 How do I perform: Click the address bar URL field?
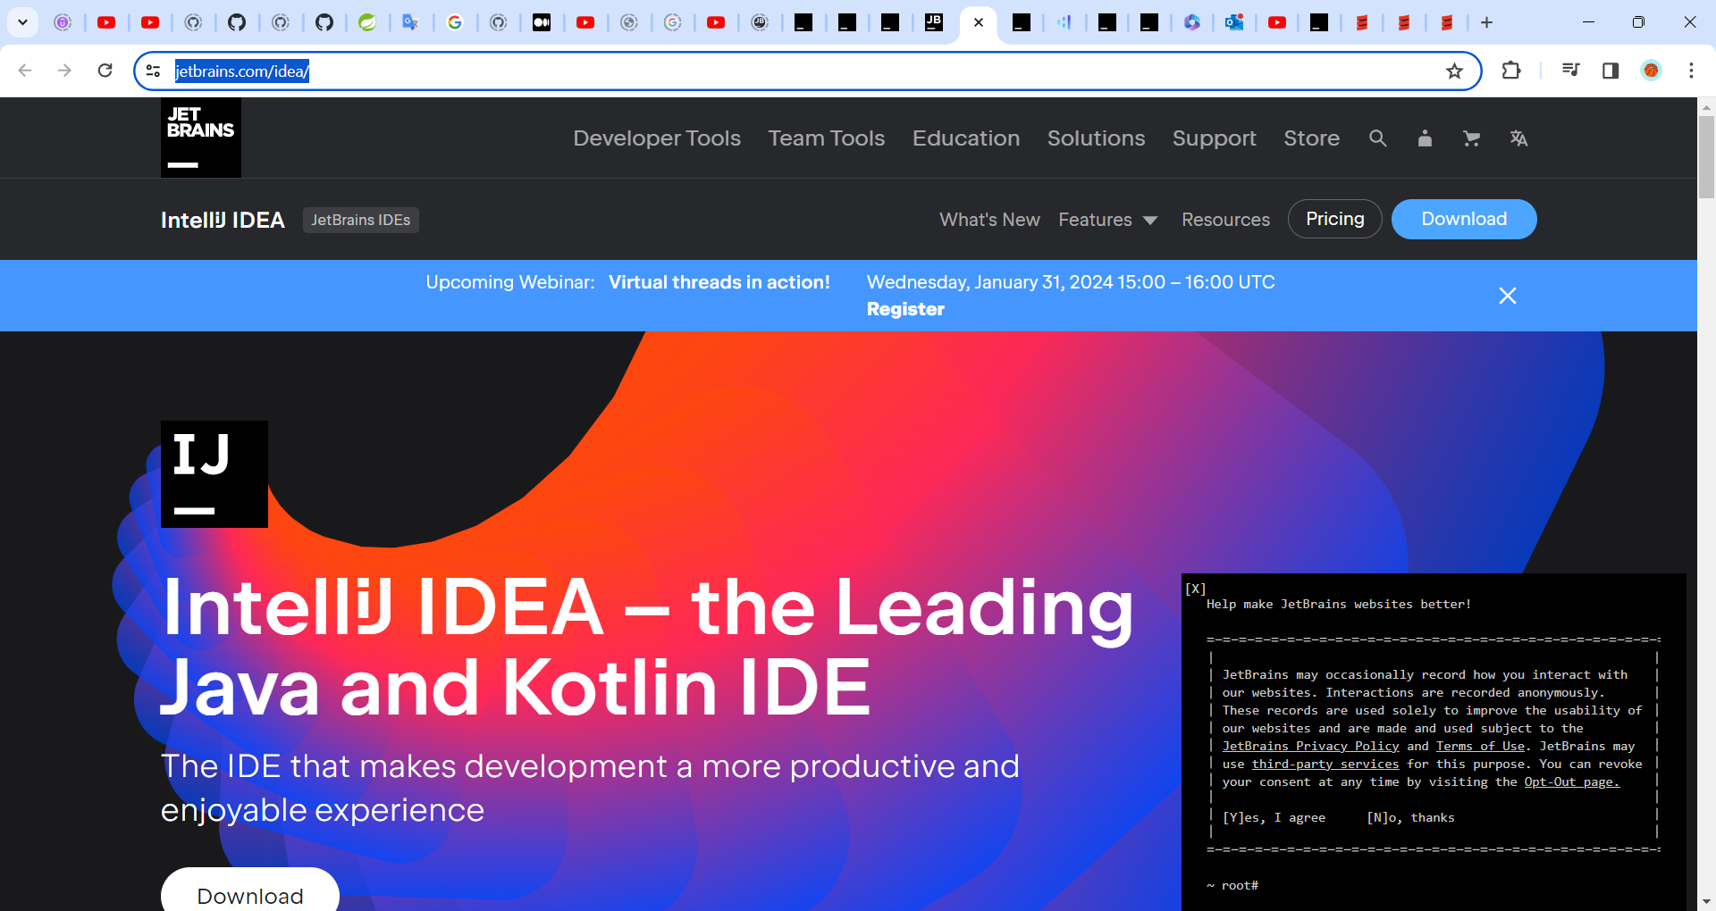click(804, 71)
